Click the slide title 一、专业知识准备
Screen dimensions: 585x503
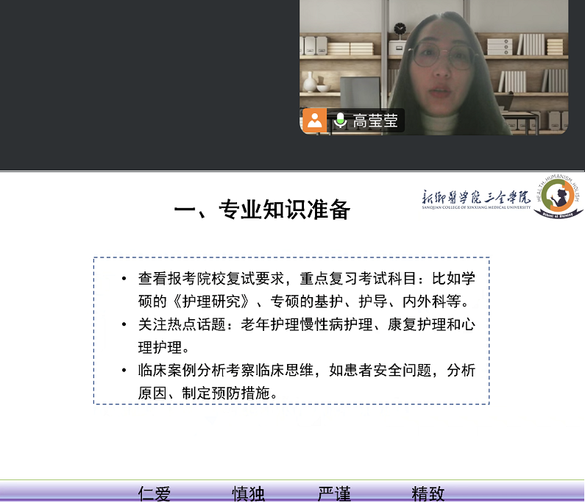(x=262, y=210)
